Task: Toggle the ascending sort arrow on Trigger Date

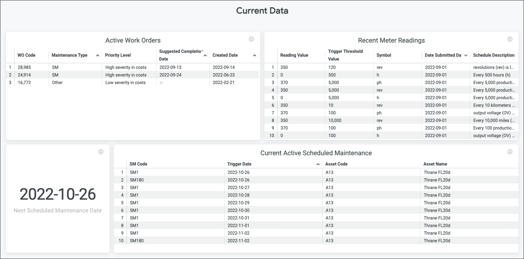Action: [x=318, y=164]
